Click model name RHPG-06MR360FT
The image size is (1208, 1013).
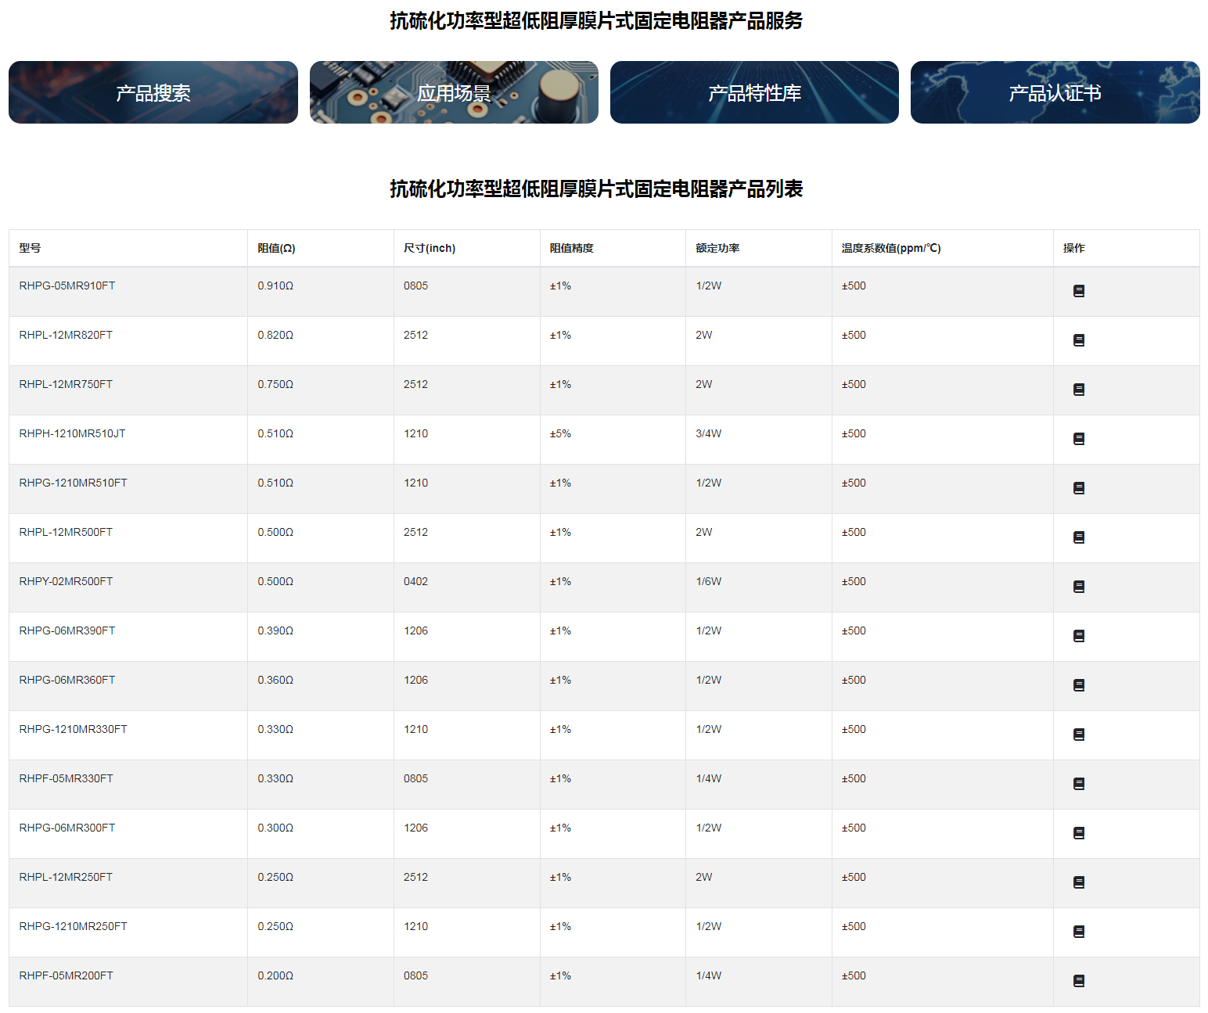click(67, 680)
